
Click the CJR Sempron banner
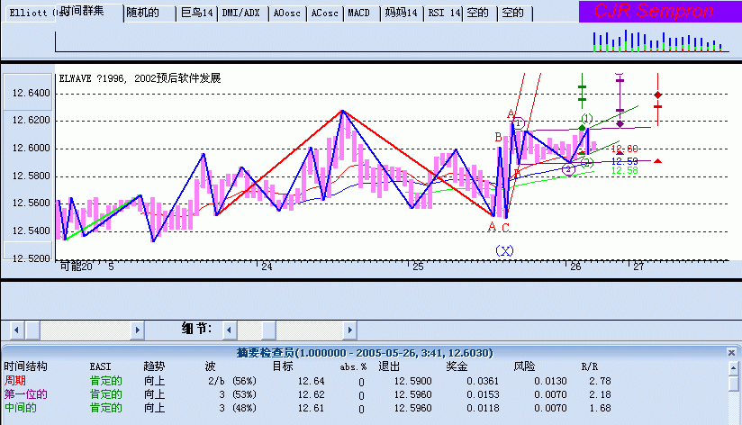click(x=660, y=12)
